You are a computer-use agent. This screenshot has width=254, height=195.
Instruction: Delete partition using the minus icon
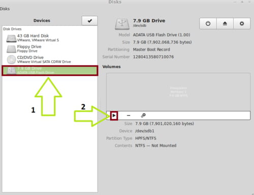click(129, 115)
